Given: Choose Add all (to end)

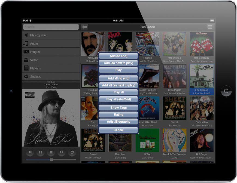Looking at the screenshot, I should 118,78.
